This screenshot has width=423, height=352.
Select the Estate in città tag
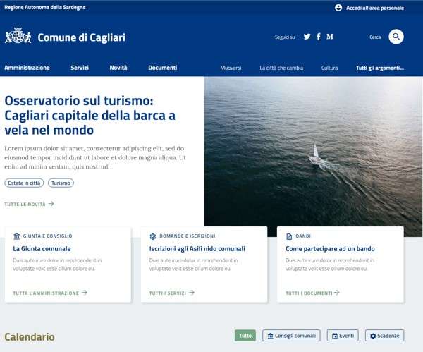[x=24, y=183]
